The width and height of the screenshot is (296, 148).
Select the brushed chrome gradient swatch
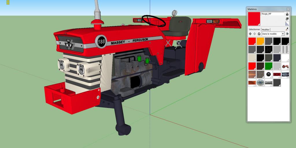coord(285,50)
